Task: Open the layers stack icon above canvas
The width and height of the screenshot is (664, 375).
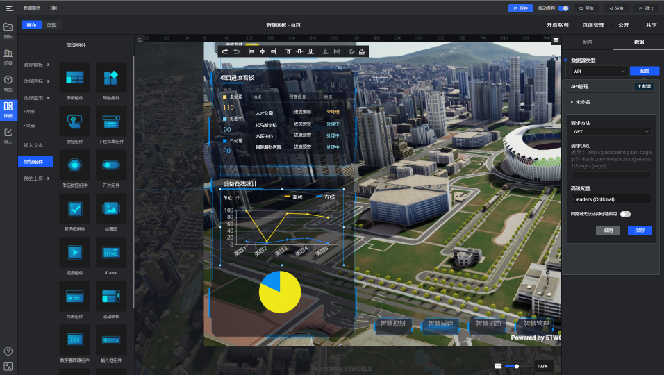Action: pyautogui.click(x=556, y=40)
